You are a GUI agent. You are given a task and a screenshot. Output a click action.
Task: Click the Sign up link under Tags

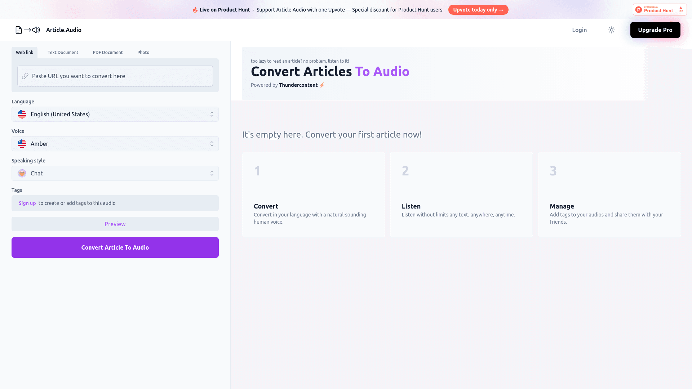[x=27, y=203]
